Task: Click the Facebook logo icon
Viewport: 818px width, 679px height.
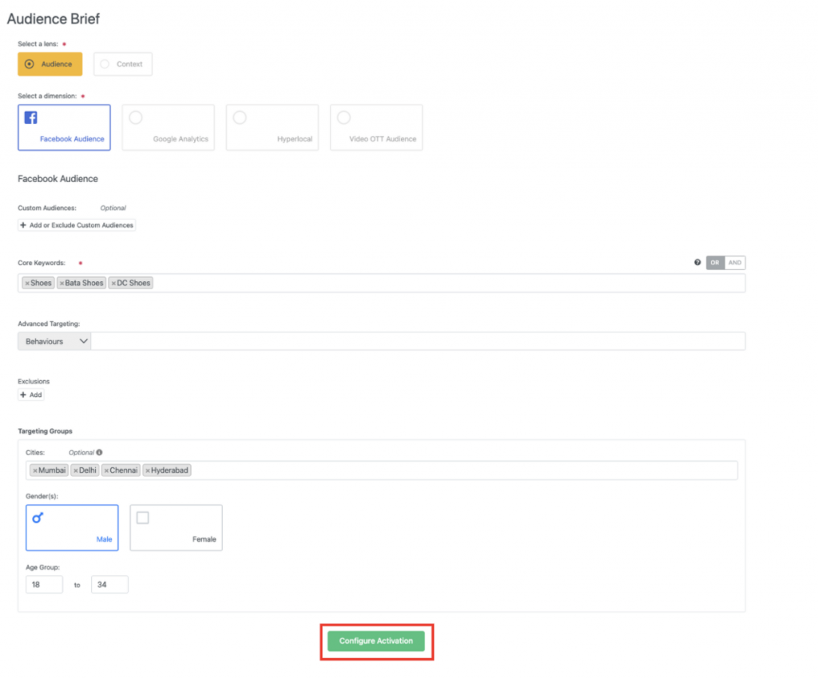Action: click(31, 118)
